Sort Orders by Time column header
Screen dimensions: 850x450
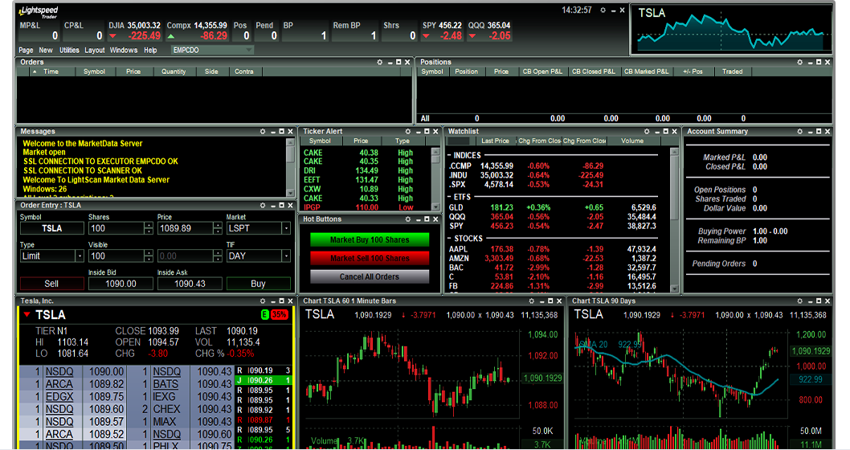point(51,72)
